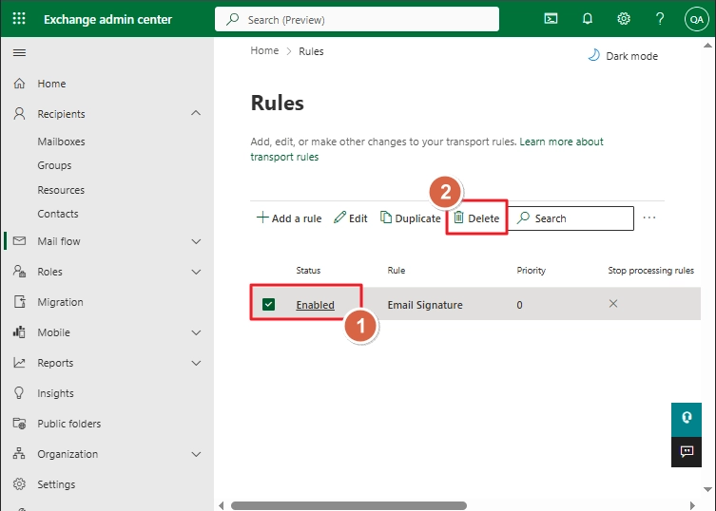The width and height of the screenshot is (716, 511).
Task: Open Resources in the sidebar
Action: (x=61, y=190)
